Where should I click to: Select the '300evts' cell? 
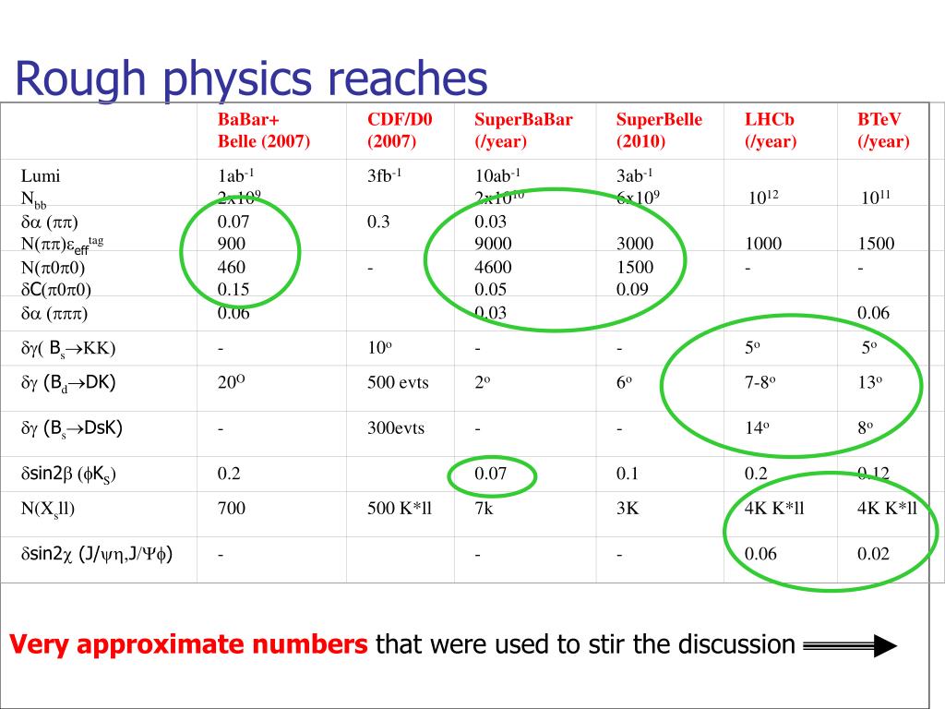click(x=396, y=428)
